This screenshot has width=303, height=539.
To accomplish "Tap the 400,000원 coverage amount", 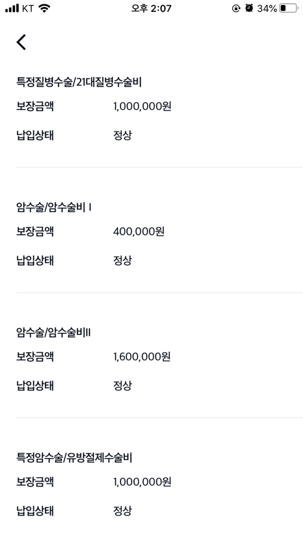I will [139, 232].
